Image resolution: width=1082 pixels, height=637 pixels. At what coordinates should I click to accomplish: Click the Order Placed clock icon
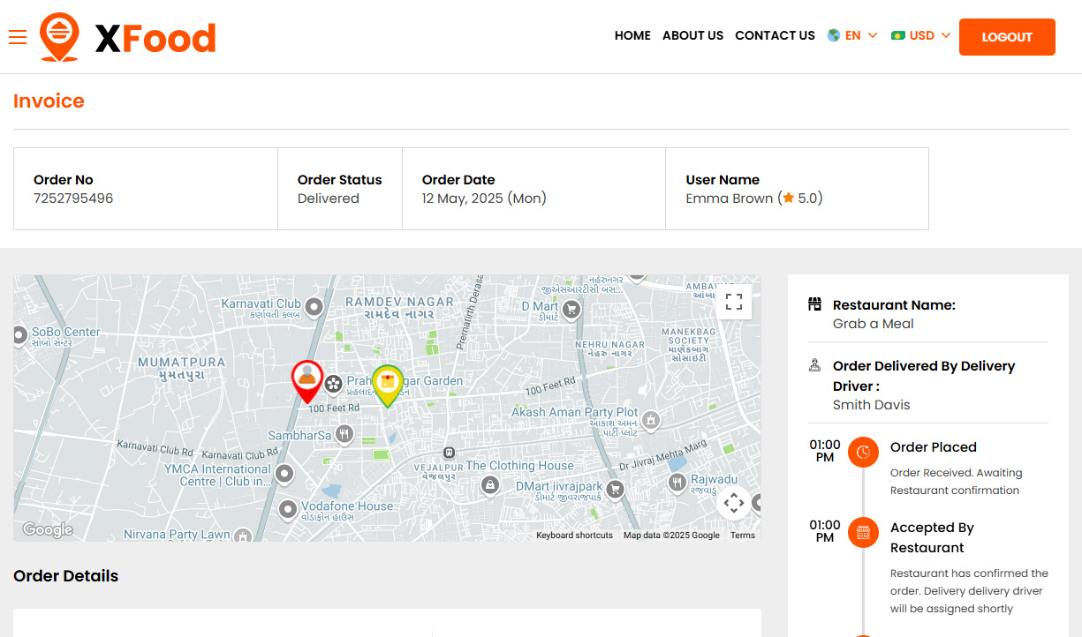tap(863, 453)
